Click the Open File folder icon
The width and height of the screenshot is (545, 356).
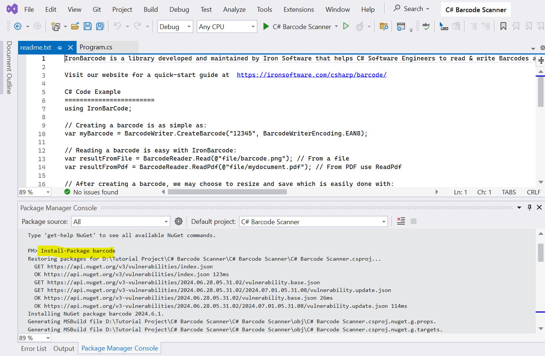pyautogui.click(x=75, y=26)
